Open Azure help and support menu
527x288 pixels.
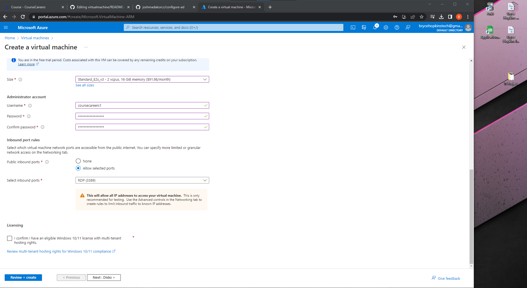397,27
